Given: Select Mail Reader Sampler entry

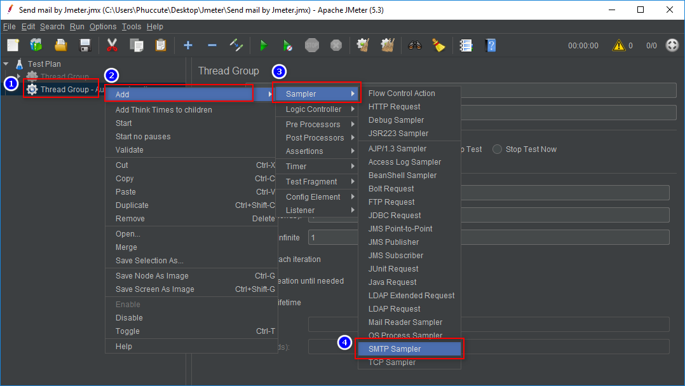Looking at the screenshot, I should tap(409, 322).
